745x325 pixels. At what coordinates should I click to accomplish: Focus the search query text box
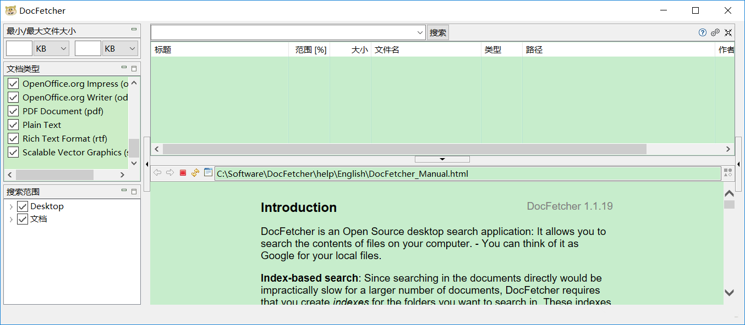[283, 32]
